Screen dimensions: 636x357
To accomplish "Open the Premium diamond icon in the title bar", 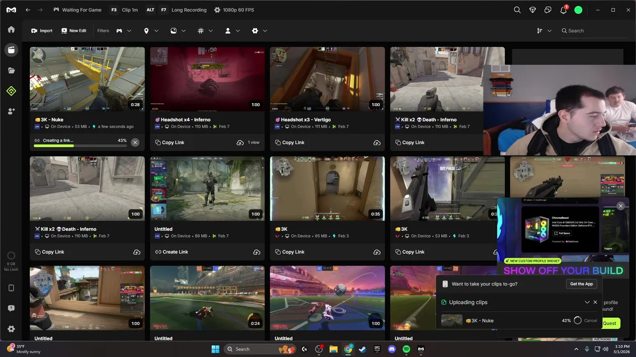I will [x=533, y=10].
